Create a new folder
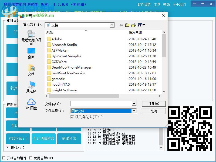This screenshot has width=216, height=162. click(133, 25)
